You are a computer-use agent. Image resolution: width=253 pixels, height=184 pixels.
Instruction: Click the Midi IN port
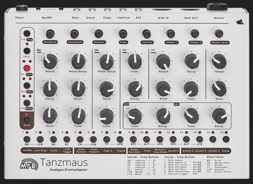[162, 9]
